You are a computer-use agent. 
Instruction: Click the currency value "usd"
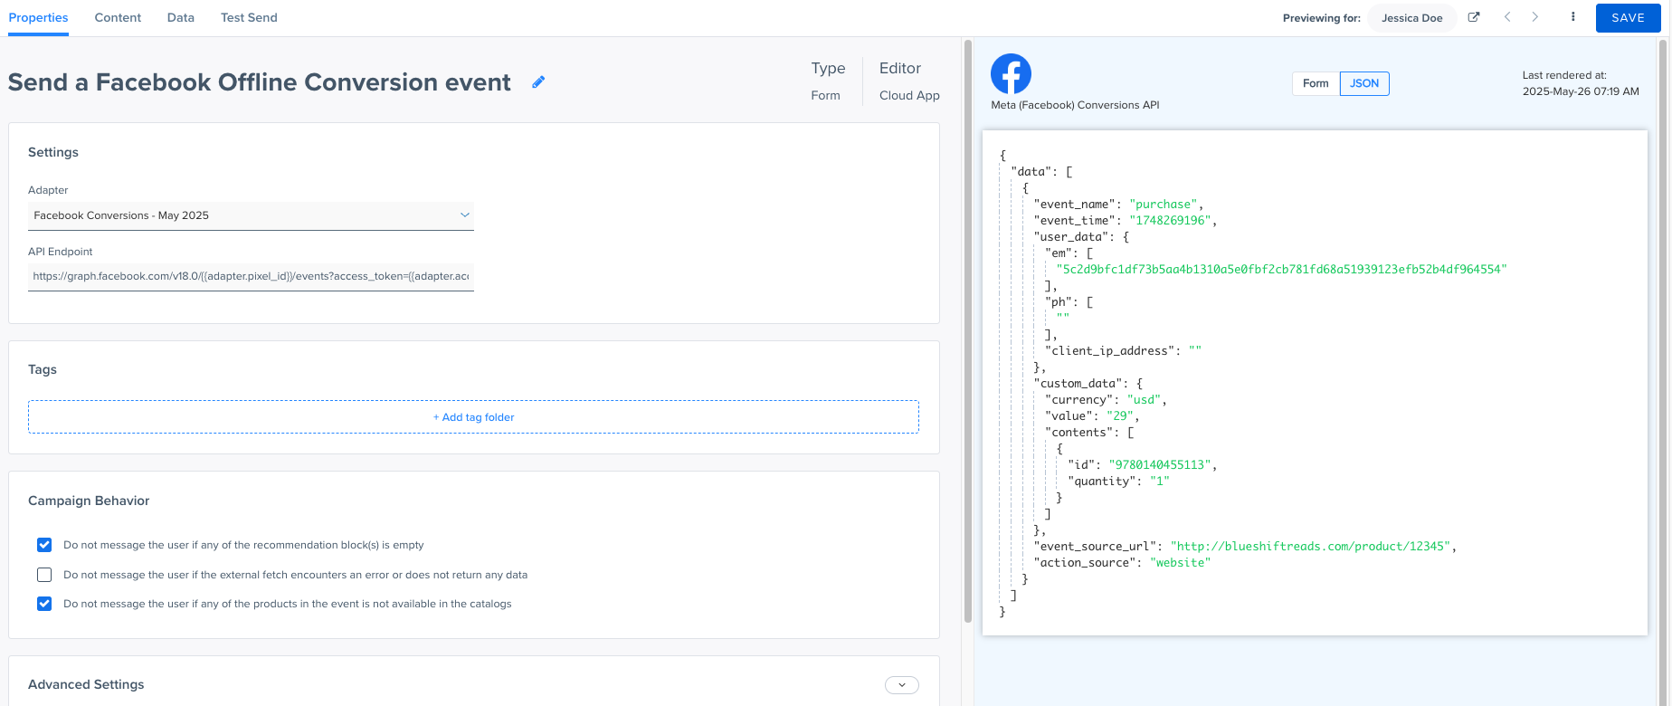point(1145,400)
